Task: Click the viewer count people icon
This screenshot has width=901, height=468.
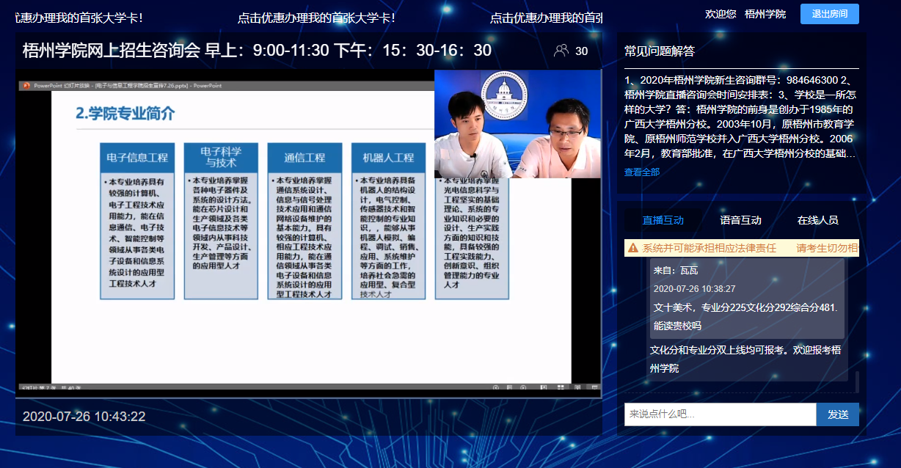Action: (561, 51)
